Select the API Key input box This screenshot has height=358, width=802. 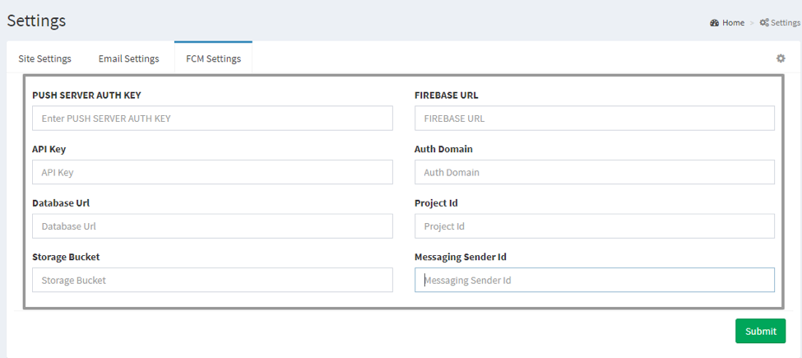click(x=212, y=173)
